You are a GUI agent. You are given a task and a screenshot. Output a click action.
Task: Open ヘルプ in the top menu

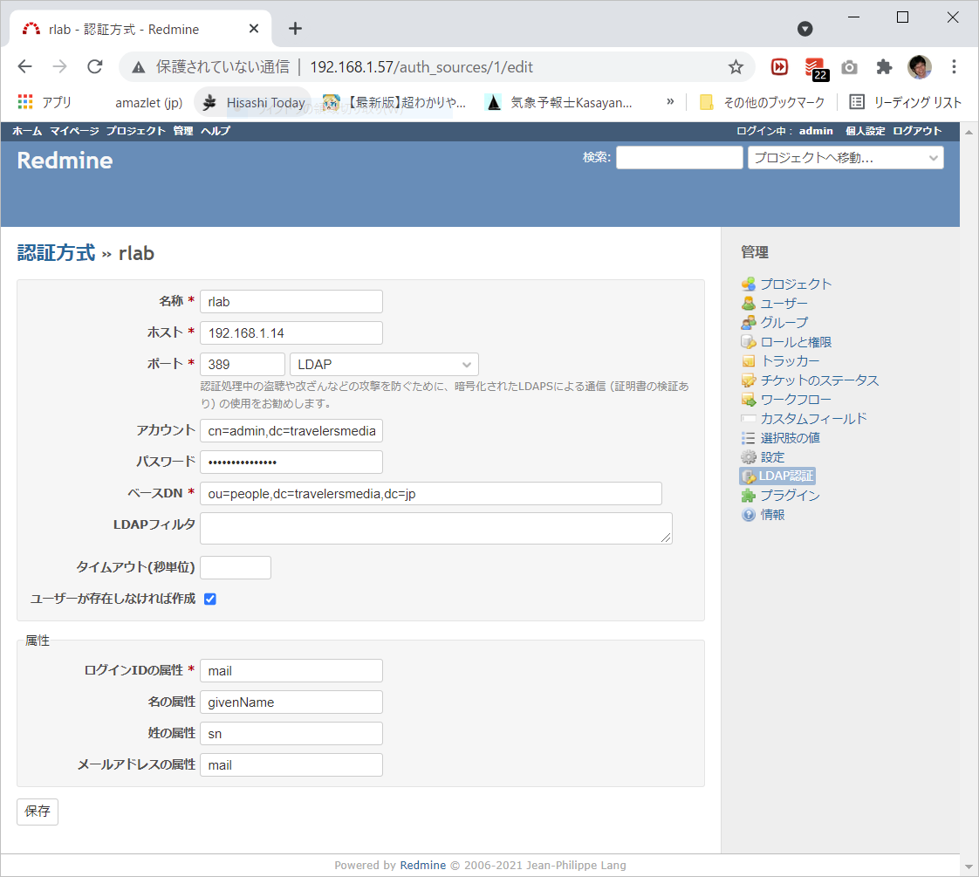(x=216, y=131)
